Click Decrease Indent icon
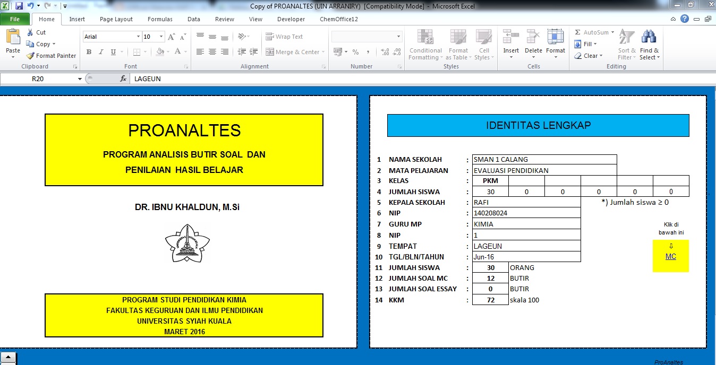This screenshot has height=365, width=716. [x=242, y=52]
